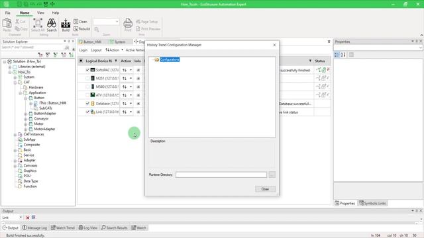Image resolution: width=424 pixels, height=238 pixels.
Task: Switch to the Button_HMI tab
Action: coord(90,42)
